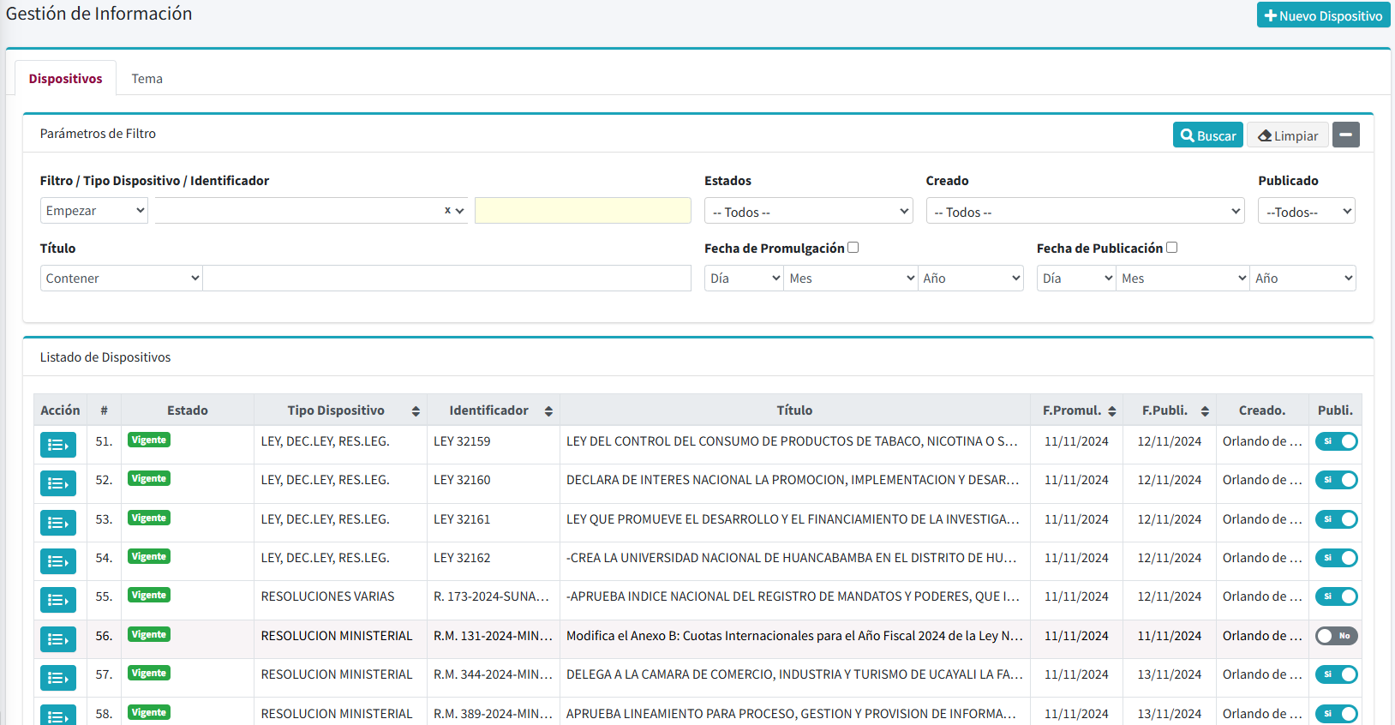1395x725 pixels.
Task: Select the Dispositivos tab
Action: point(65,79)
